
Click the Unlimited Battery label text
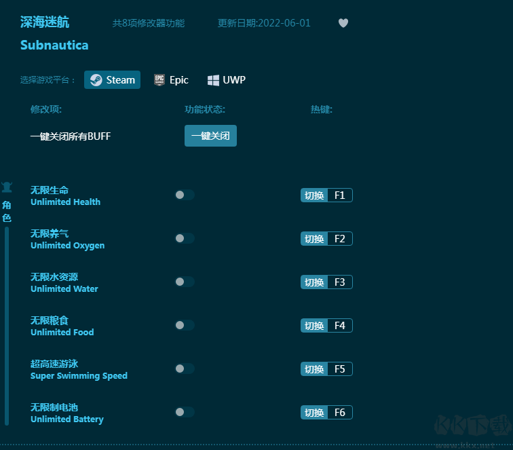coord(67,419)
